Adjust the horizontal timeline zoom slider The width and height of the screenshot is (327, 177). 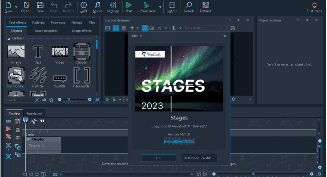(253, 173)
